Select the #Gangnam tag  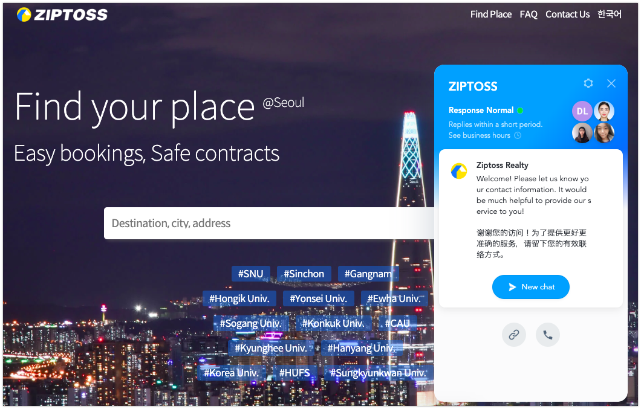pyautogui.click(x=368, y=274)
